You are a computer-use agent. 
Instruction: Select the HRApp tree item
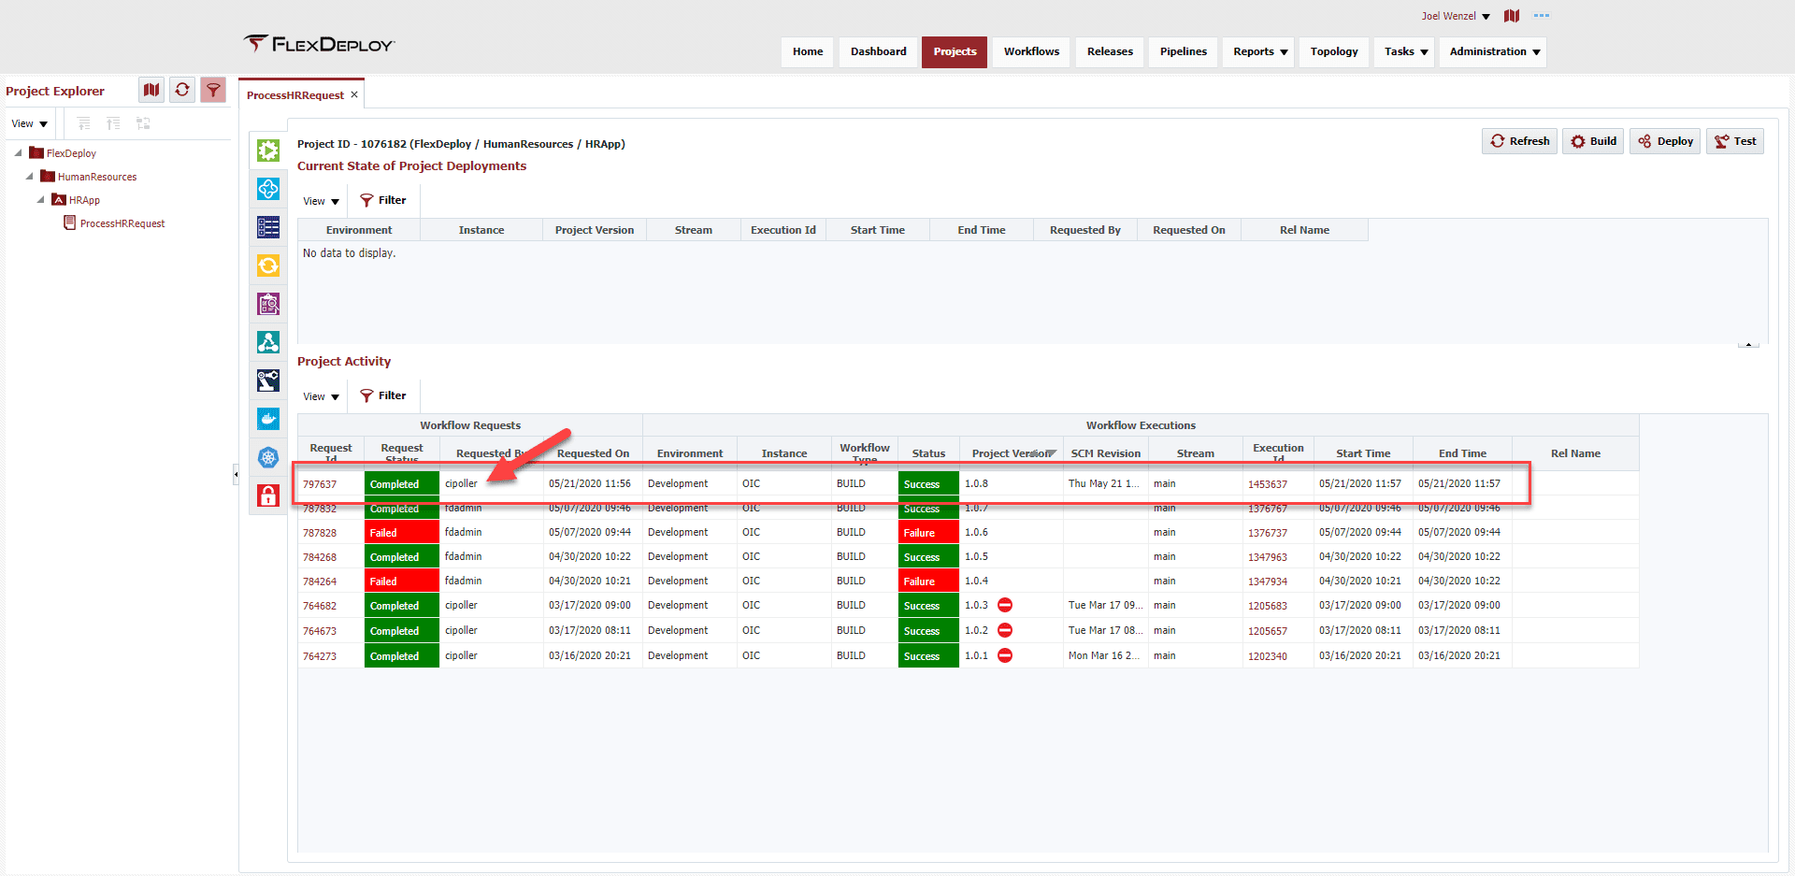84,200
